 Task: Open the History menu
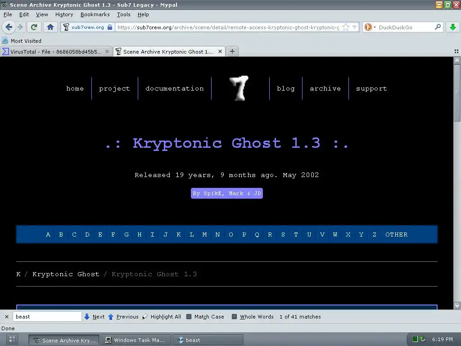coord(64,14)
